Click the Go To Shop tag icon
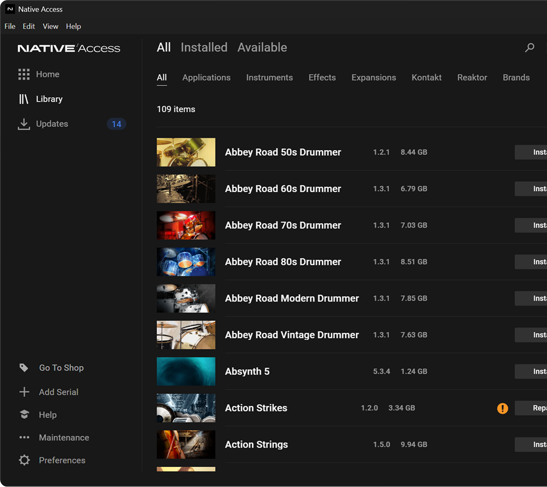 (24, 368)
